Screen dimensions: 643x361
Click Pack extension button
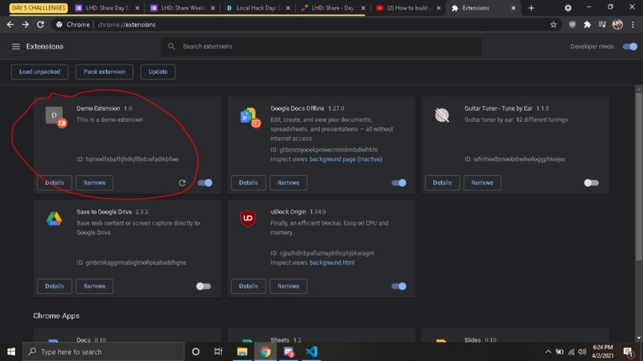click(105, 72)
